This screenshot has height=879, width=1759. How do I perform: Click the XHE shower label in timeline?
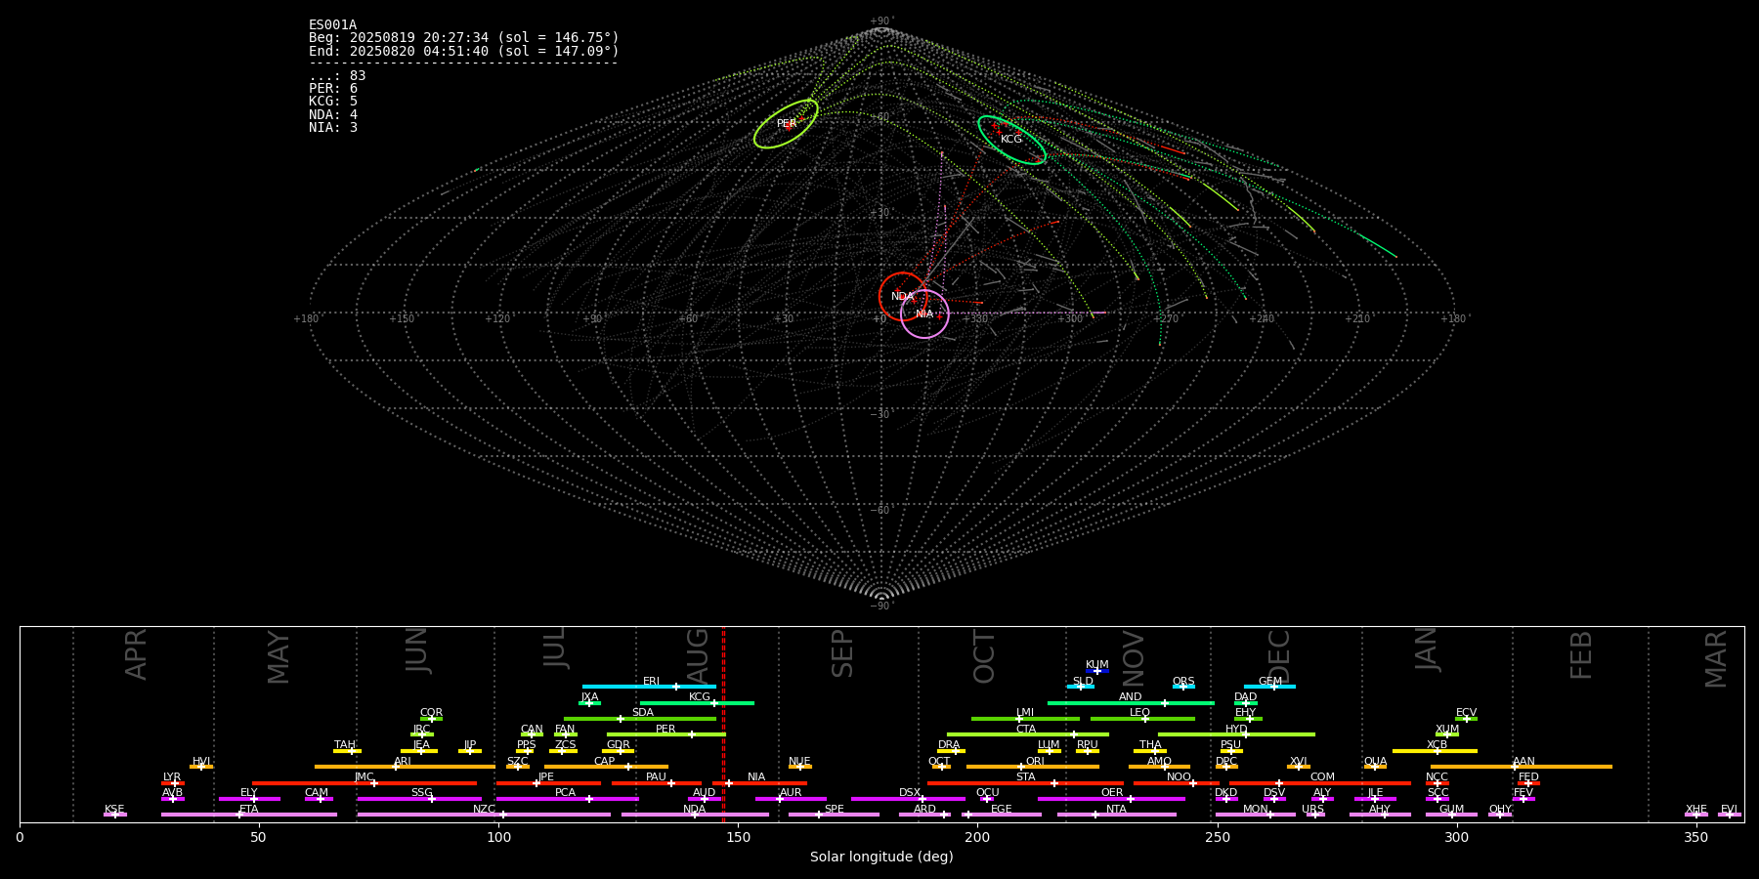1695,809
